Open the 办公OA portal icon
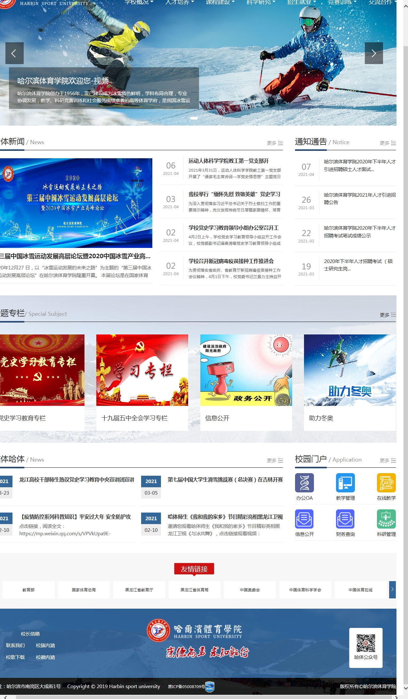 [x=304, y=483]
